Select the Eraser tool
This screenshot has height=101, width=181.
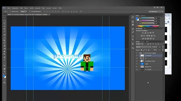point(5,46)
